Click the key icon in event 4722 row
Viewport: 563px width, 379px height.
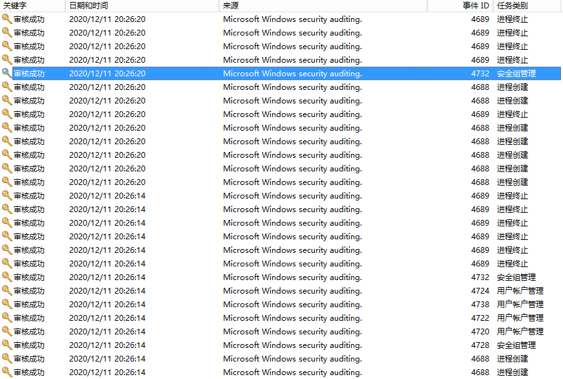pyautogui.click(x=7, y=318)
